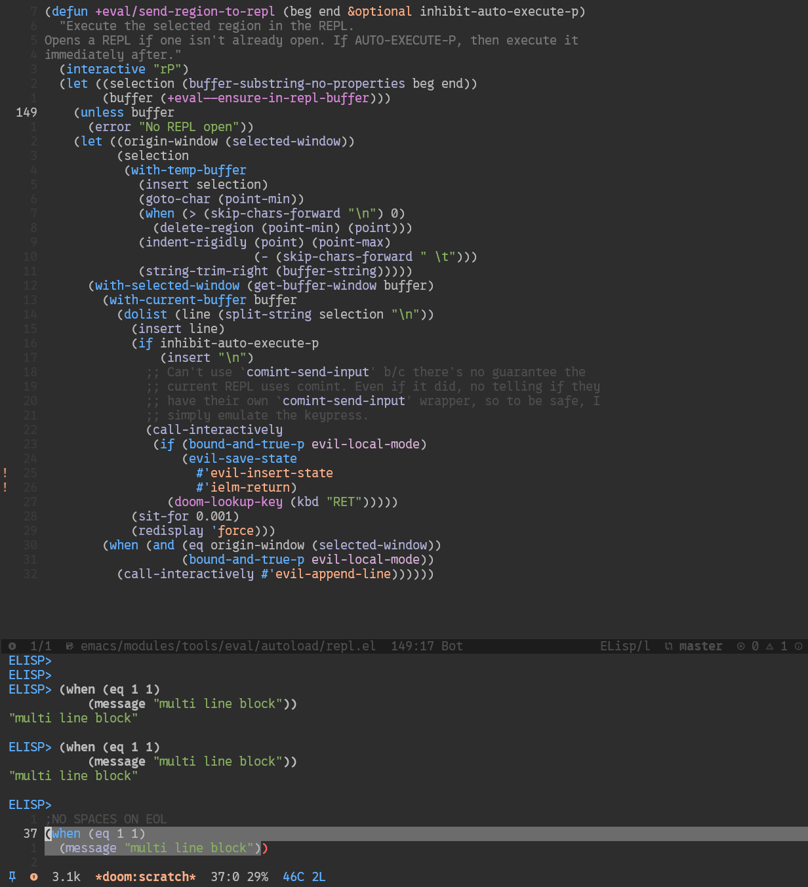This screenshot has width=808, height=887.
Task: Click on with-current-buffer in the code
Action: [178, 300]
